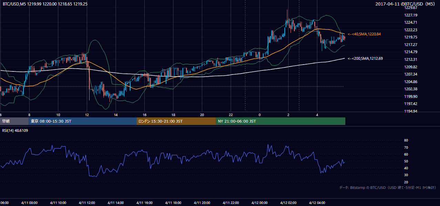Click RSI axis level 50
Screen dimensions: 440x206
coord(406,161)
